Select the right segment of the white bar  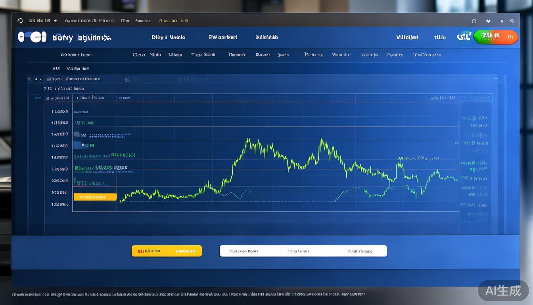(x=360, y=251)
